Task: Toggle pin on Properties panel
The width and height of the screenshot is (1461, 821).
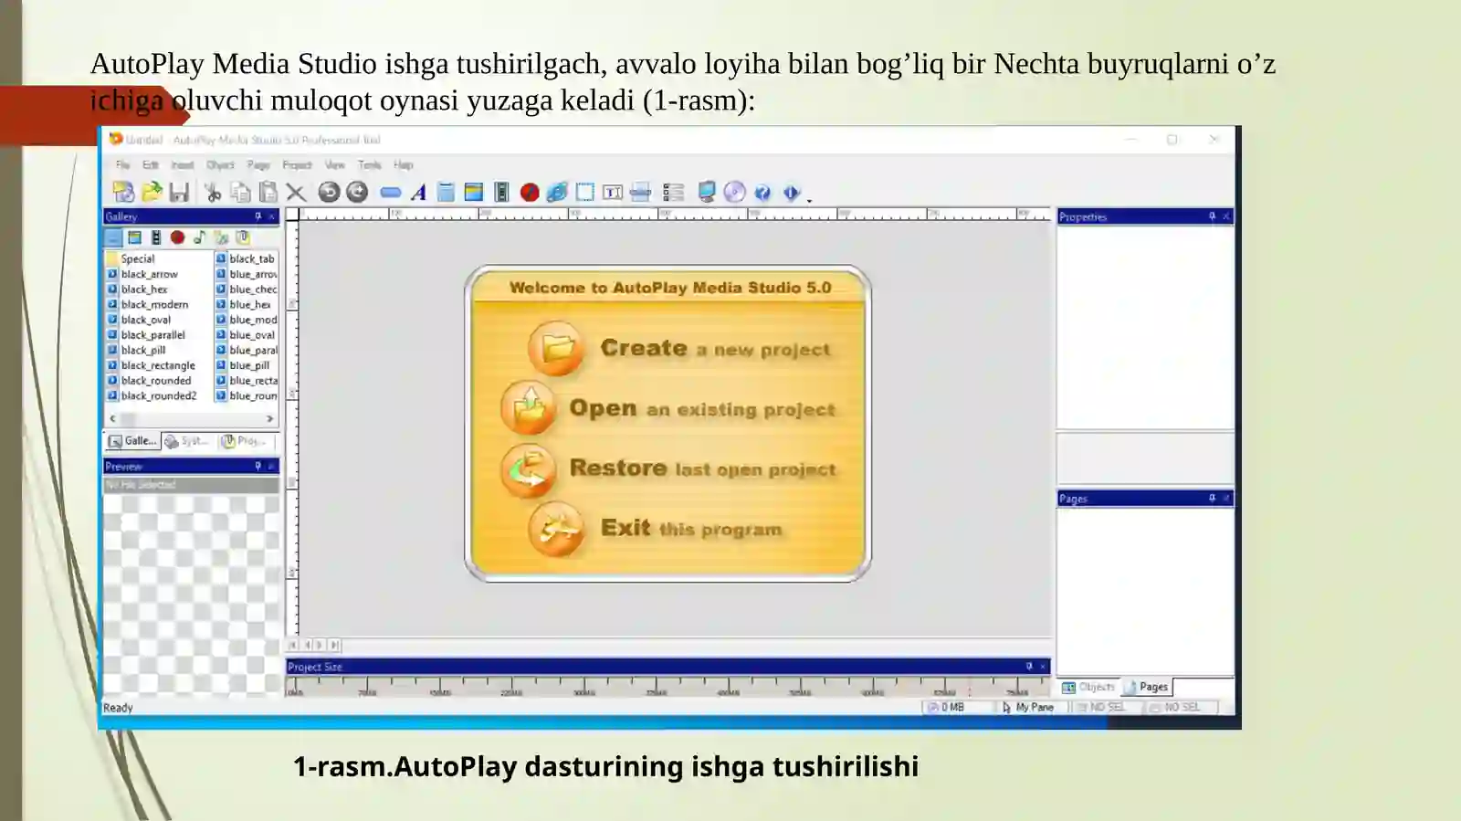Action: 1212,216
